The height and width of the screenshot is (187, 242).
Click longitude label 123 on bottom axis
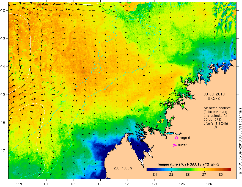tap(128, 184)
